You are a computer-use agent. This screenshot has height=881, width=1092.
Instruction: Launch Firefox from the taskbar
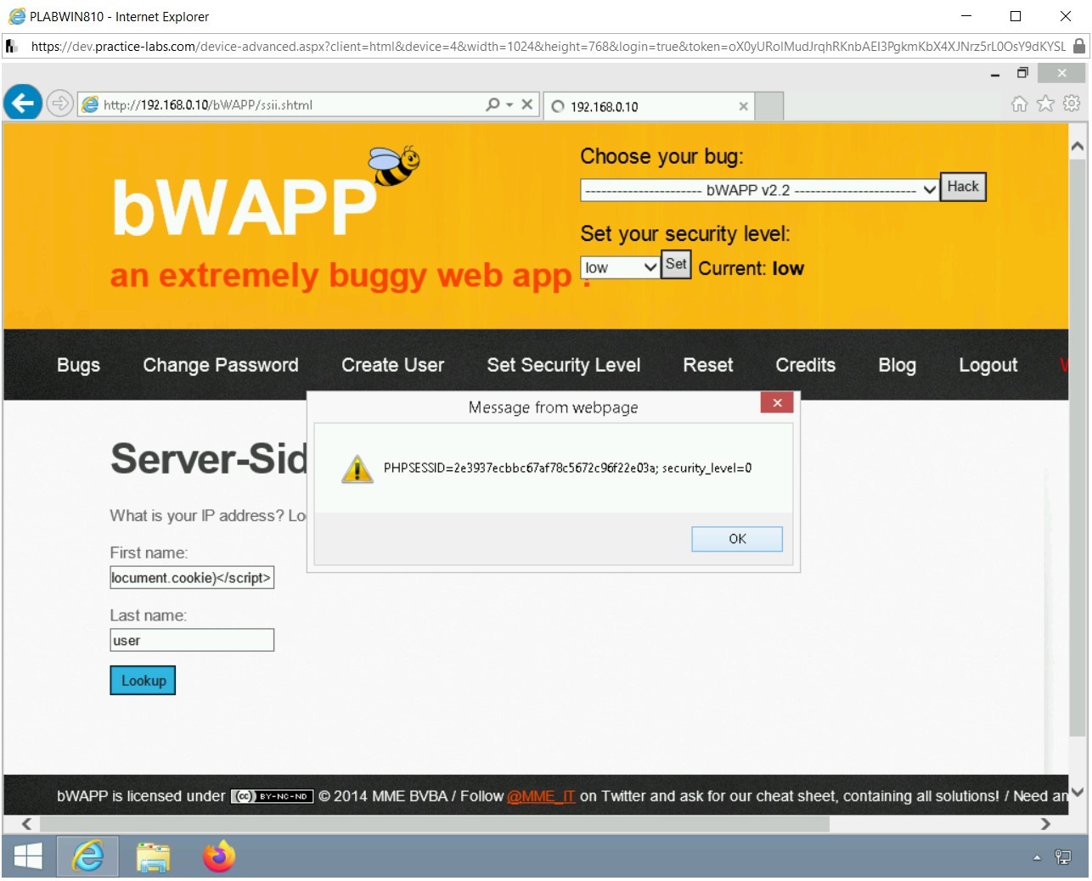(218, 856)
